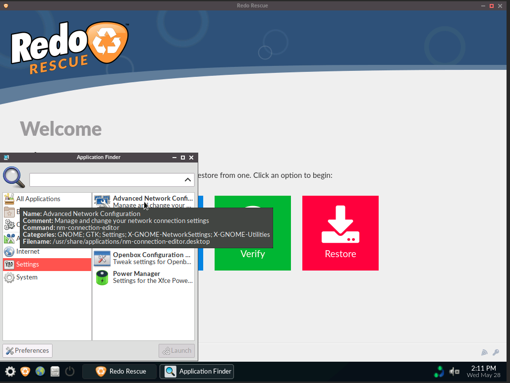The image size is (510, 383).
Task: Click the text "Click an option to begin:"
Action: [x=293, y=175]
